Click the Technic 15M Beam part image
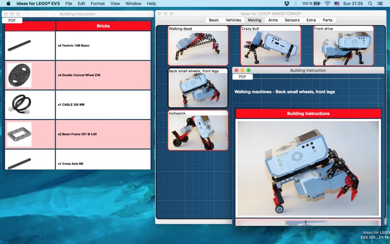 click(x=19, y=45)
